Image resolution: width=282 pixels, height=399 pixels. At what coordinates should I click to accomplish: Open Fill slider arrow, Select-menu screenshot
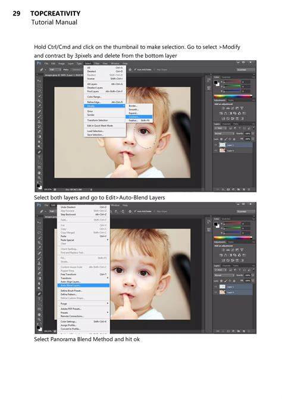pyautogui.click(x=253, y=139)
